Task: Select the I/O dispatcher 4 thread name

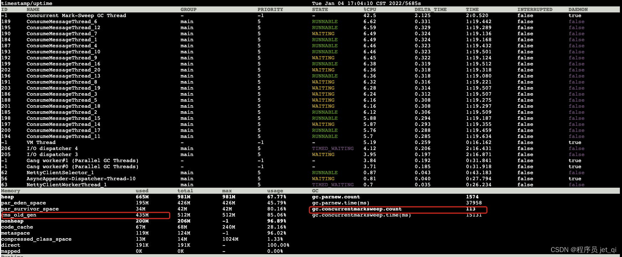Action: [x=52, y=149]
